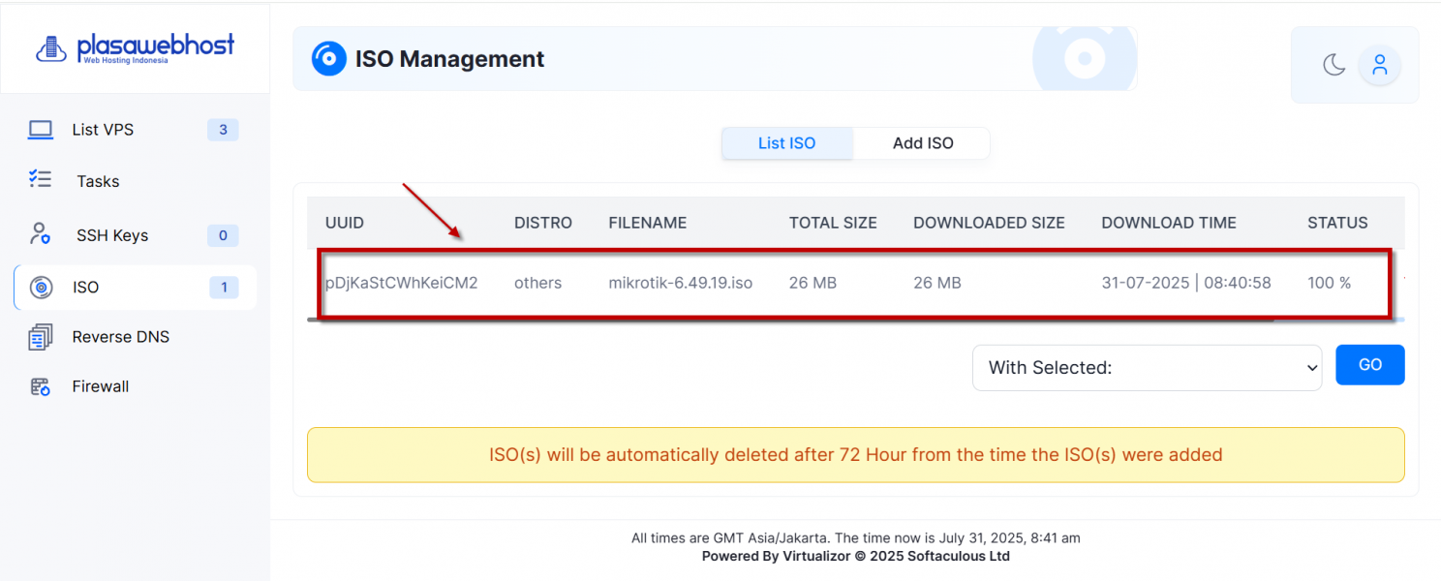Click the Firewall icon

40,386
